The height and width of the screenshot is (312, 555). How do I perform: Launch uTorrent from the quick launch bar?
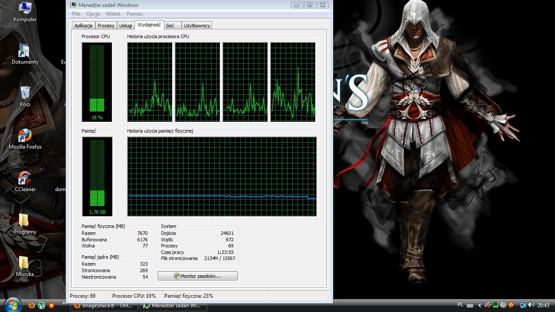[x=41, y=305]
